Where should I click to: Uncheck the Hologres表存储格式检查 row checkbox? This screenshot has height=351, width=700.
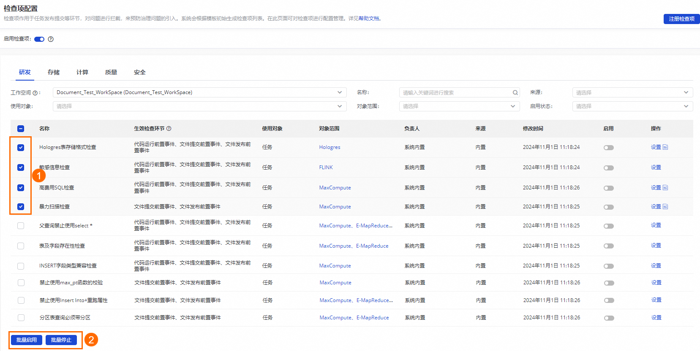point(21,148)
